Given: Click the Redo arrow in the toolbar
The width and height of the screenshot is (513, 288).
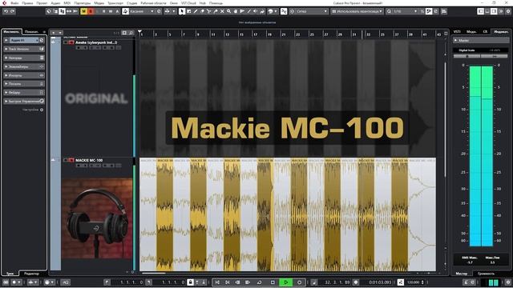Looking at the screenshot, I should pos(13,11).
